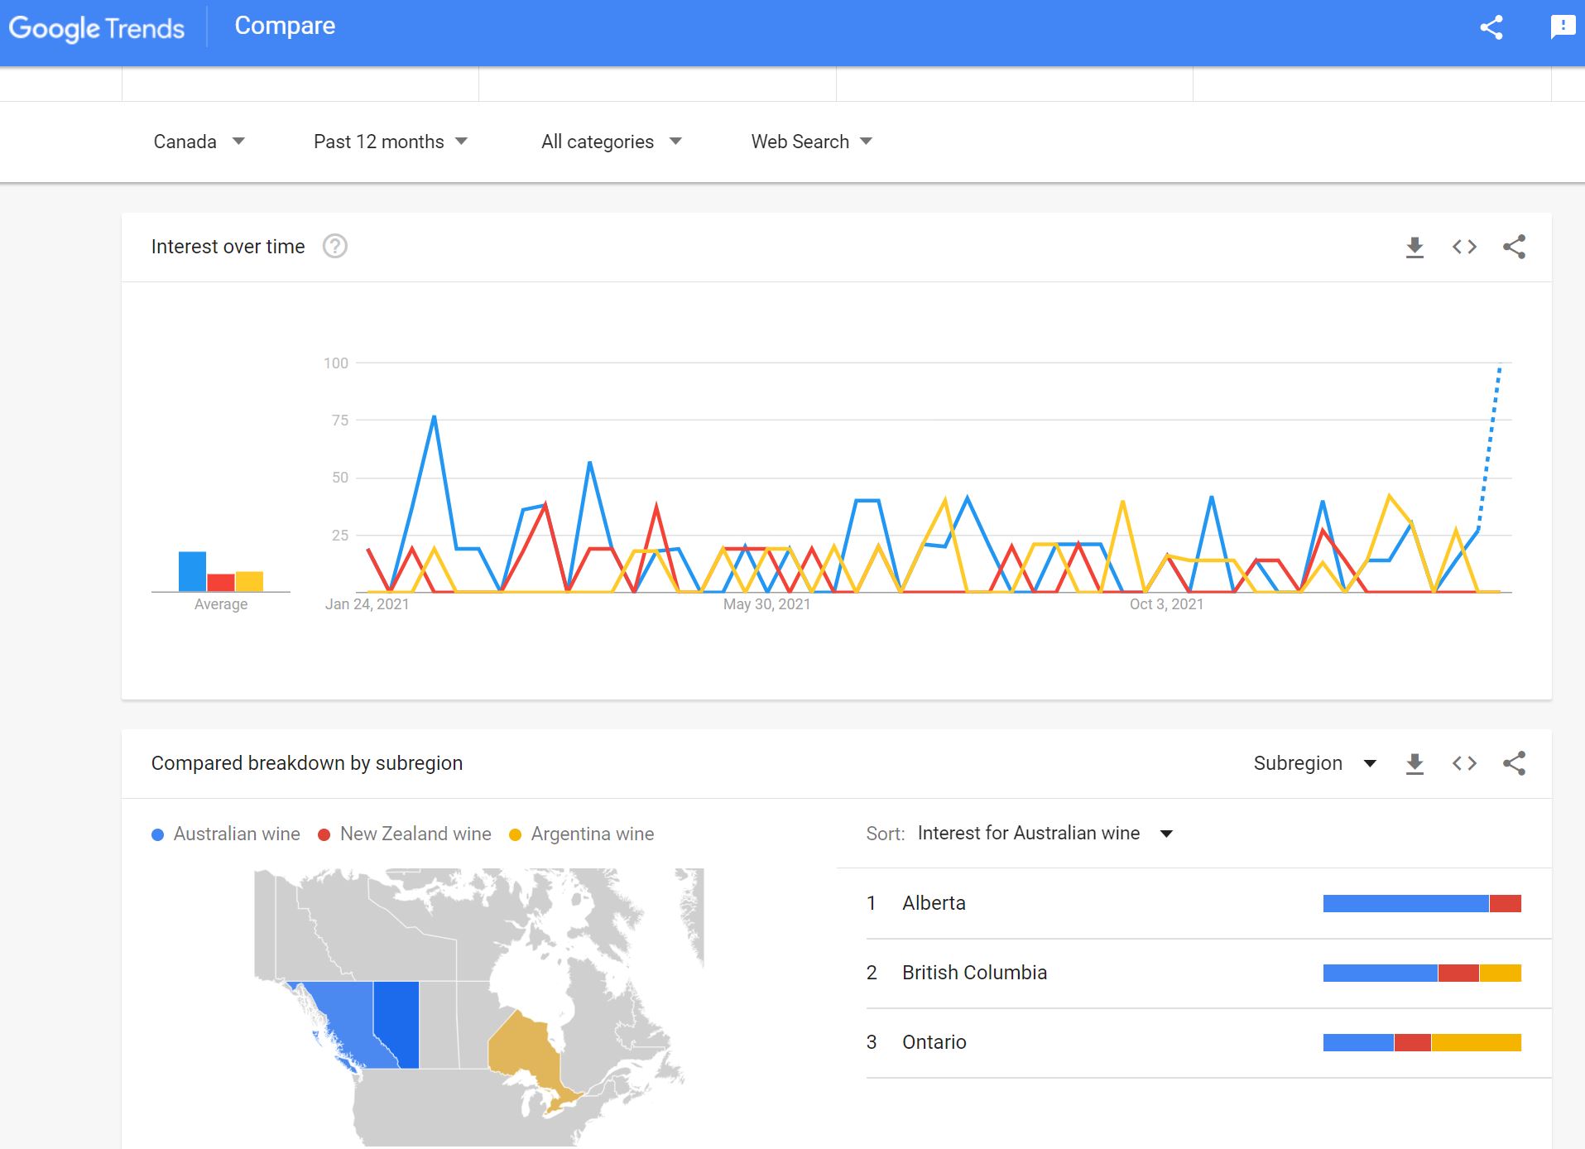Open the All categories dropdown

click(x=611, y=142)
